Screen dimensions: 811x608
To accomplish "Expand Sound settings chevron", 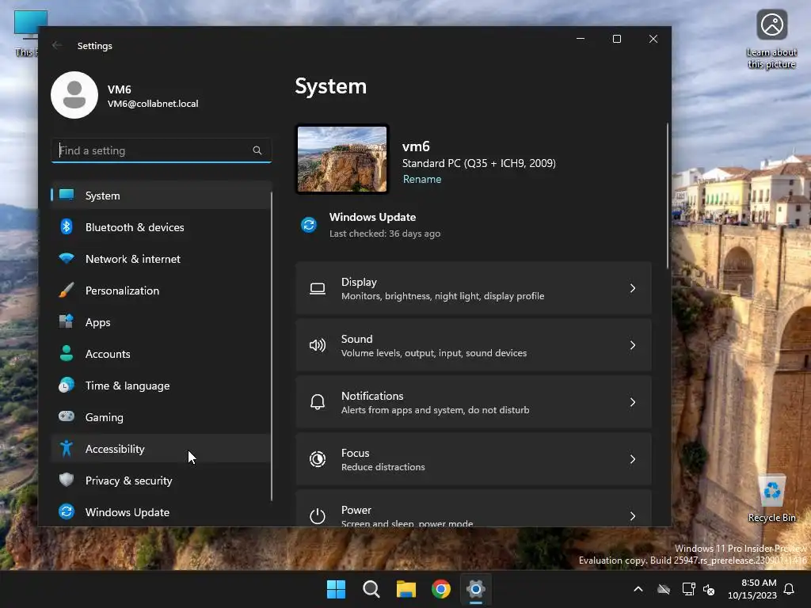I will (633, 345).
